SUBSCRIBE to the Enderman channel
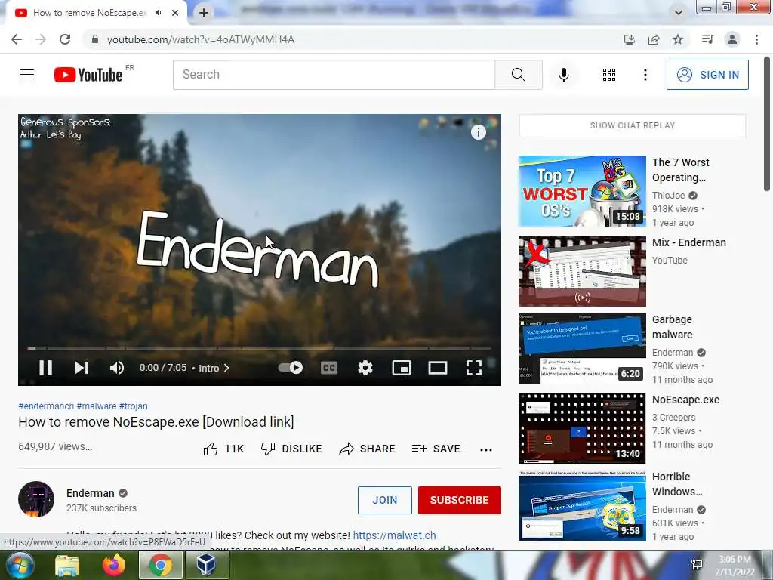The image size is (773, 580). coord(460,500)
